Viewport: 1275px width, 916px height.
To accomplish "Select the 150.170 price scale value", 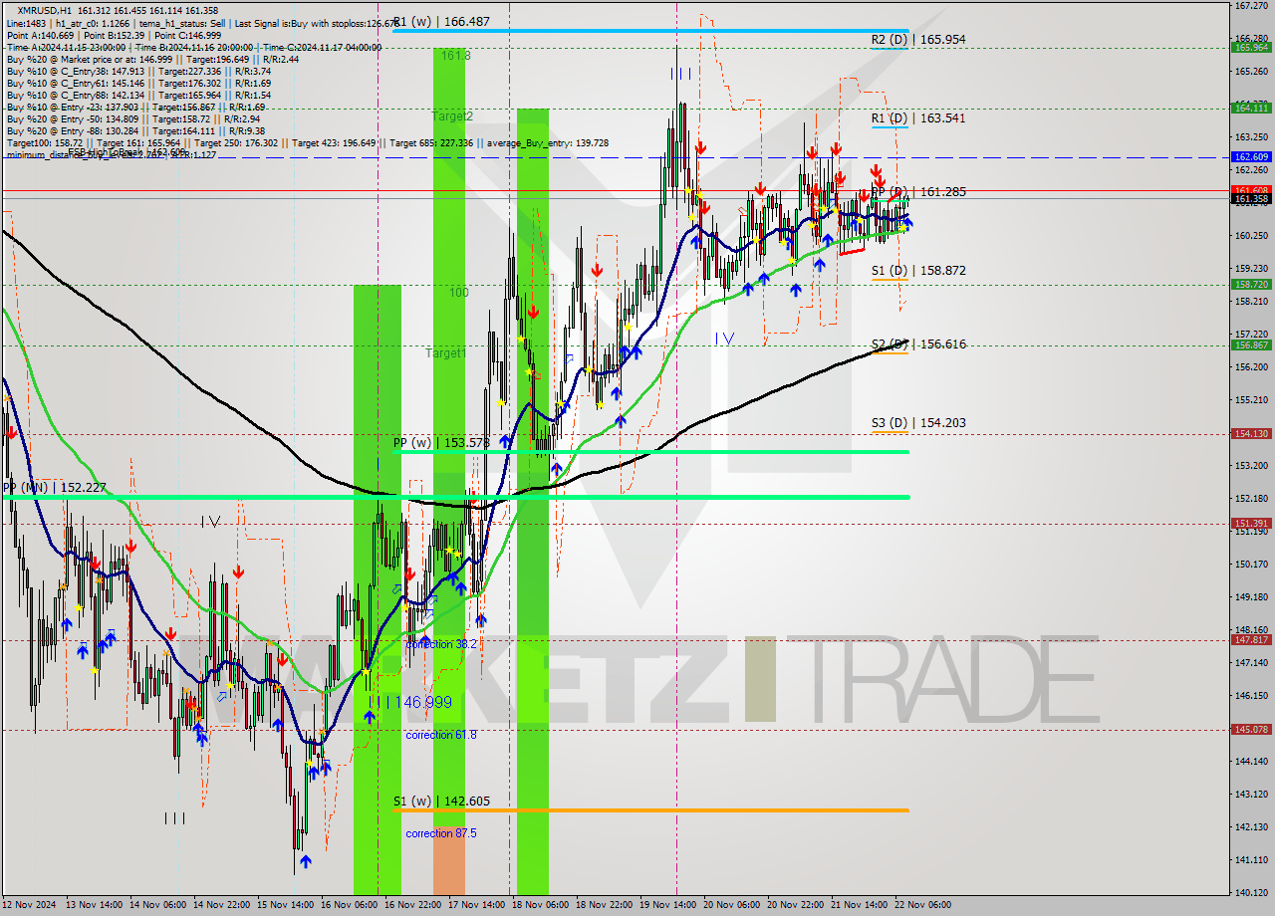I will pos(1250,565).
